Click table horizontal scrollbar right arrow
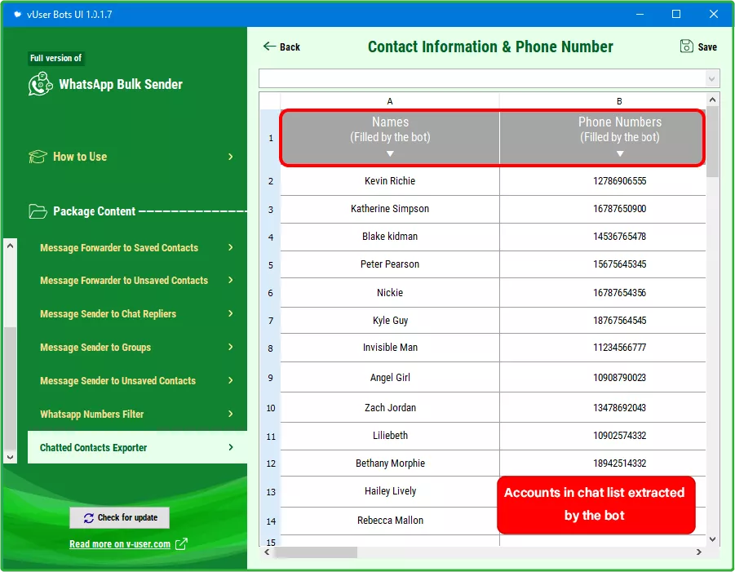The width and height of the screenshot is (735, 572). coord(699,552)
